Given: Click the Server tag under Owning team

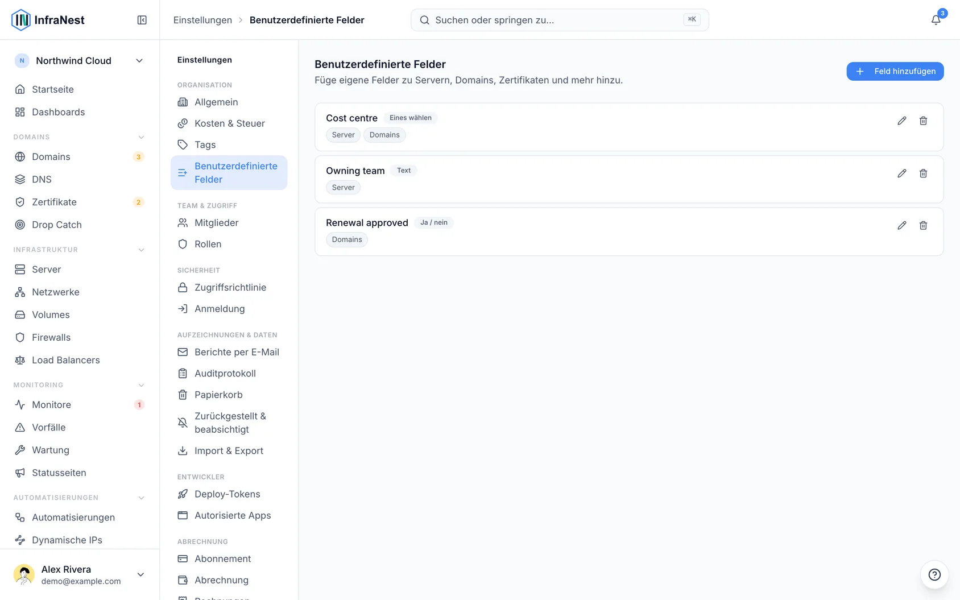Looking at the screenshot, I should (x=344, y=188).
